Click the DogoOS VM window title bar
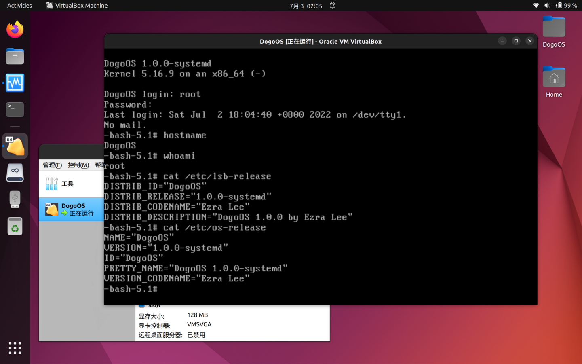 (x=321, y=41)
